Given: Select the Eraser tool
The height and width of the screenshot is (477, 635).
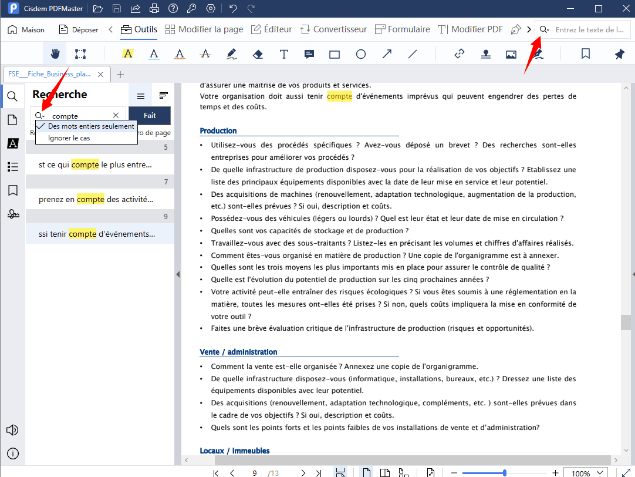Looking at the screenshot, I should tap(258, 54).
